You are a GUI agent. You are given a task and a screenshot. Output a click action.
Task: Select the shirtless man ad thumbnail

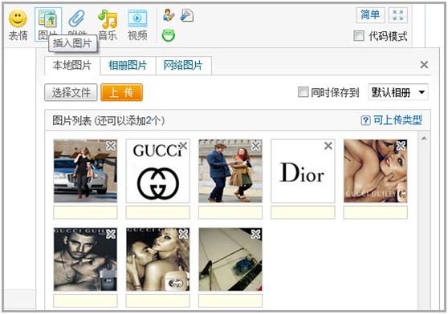click(x=85, y=260)
